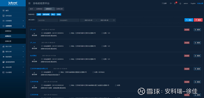Screen dimensions: 204x98
Task: Click the Acrel logo
Action: click(13, 3)
